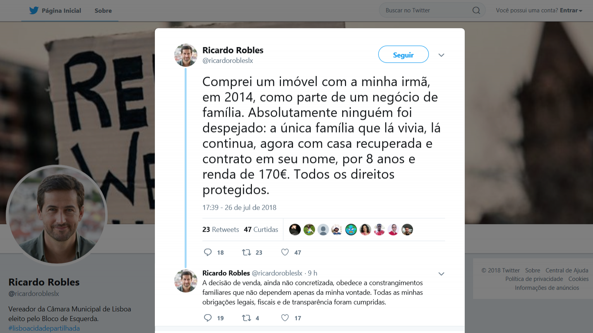The width and height of the screenshot is (593, 333).
Task: Open the main tweet options chevron
Action: 441,55
